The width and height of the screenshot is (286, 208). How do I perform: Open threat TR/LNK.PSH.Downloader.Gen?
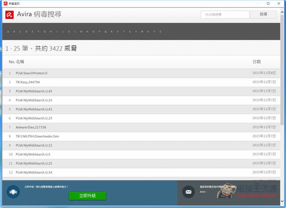(37, 136)
